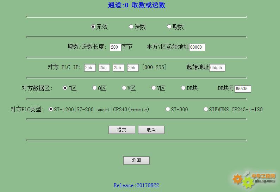
Task: Select the 无效 radio option
Action: (93, 27)
